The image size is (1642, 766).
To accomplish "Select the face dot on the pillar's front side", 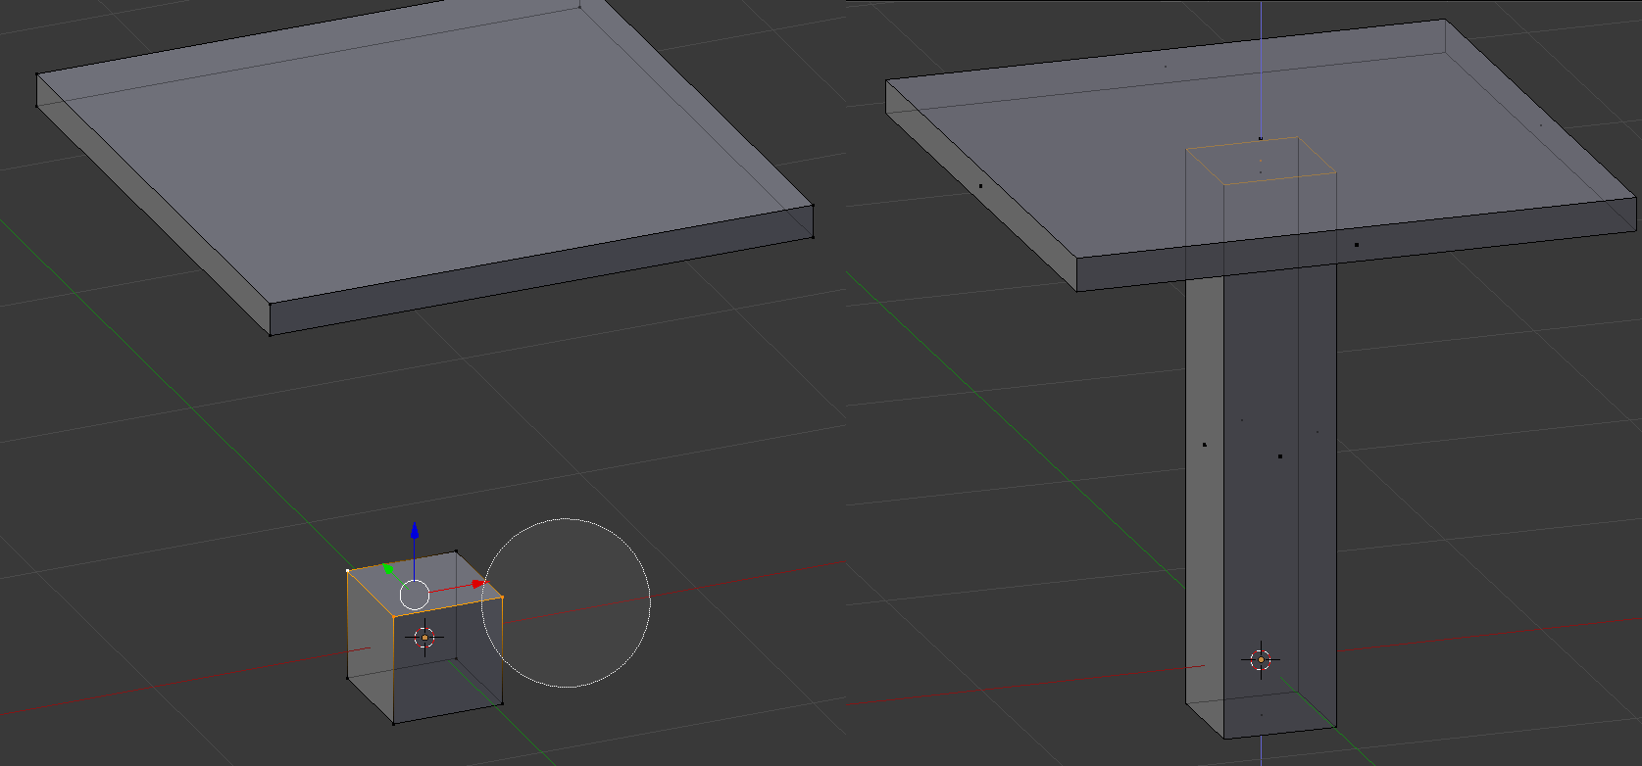I will pyautogui.click(x=1280, y=456).
